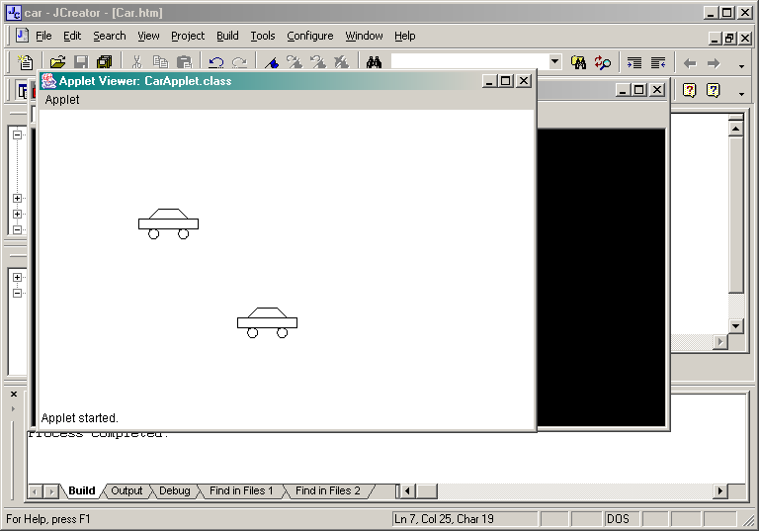Screen dimensions: 759x531
Task: Click output pane horizontal scroll right arrow
Action: coord(720,491)
